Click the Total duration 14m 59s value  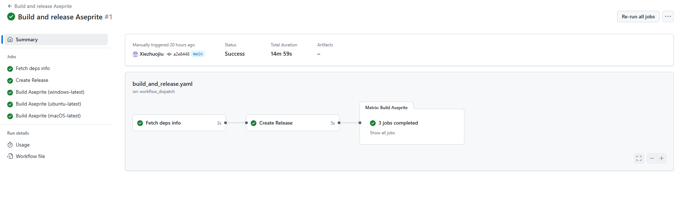[x=281, y=54]
